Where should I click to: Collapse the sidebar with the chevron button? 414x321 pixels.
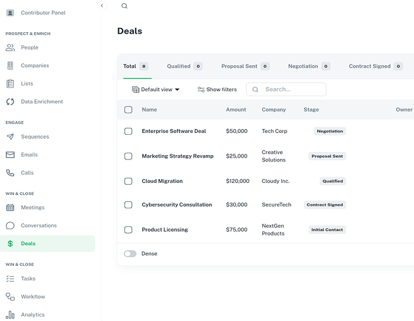[102, 6]
